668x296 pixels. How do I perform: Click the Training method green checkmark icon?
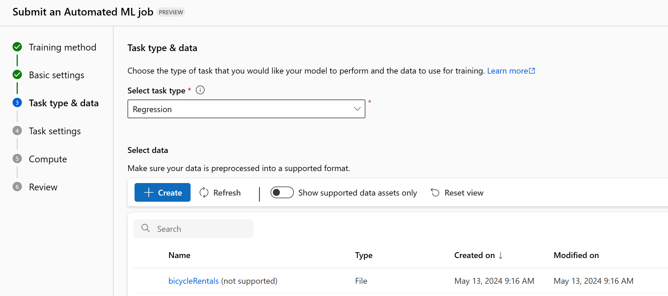click(17, 47)
